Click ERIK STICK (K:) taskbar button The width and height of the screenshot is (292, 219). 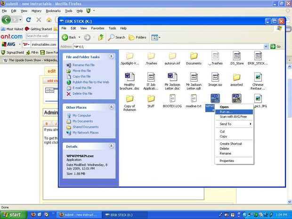pyautogui.click(x=125, y=215)
